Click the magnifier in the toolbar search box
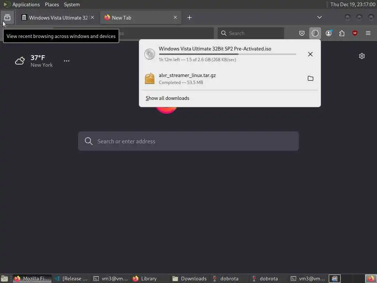 click(223, 33)
